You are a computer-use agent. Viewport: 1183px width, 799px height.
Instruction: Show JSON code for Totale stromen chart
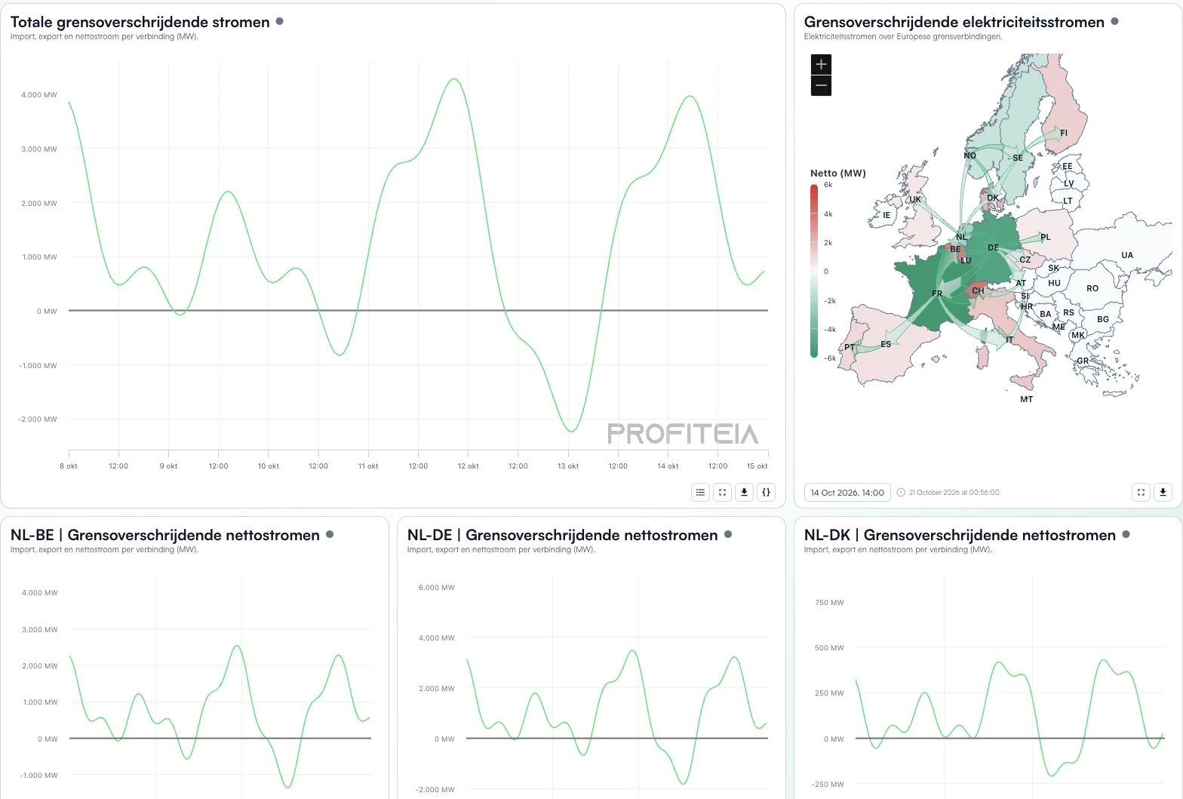(x=766, y=492)
